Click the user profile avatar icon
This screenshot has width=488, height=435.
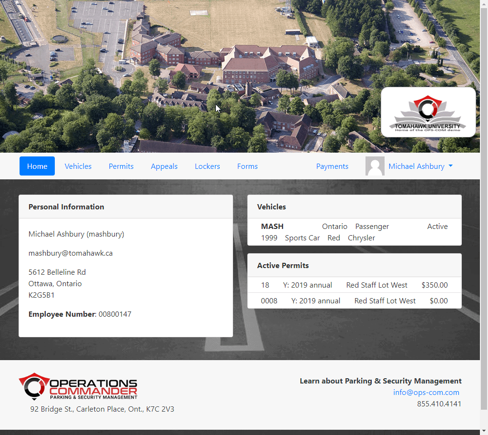375,166
